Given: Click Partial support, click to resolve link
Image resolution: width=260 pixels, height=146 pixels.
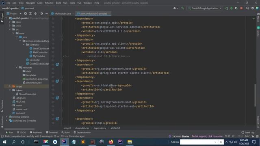Looking at the screenshot, I should point(207,136).
